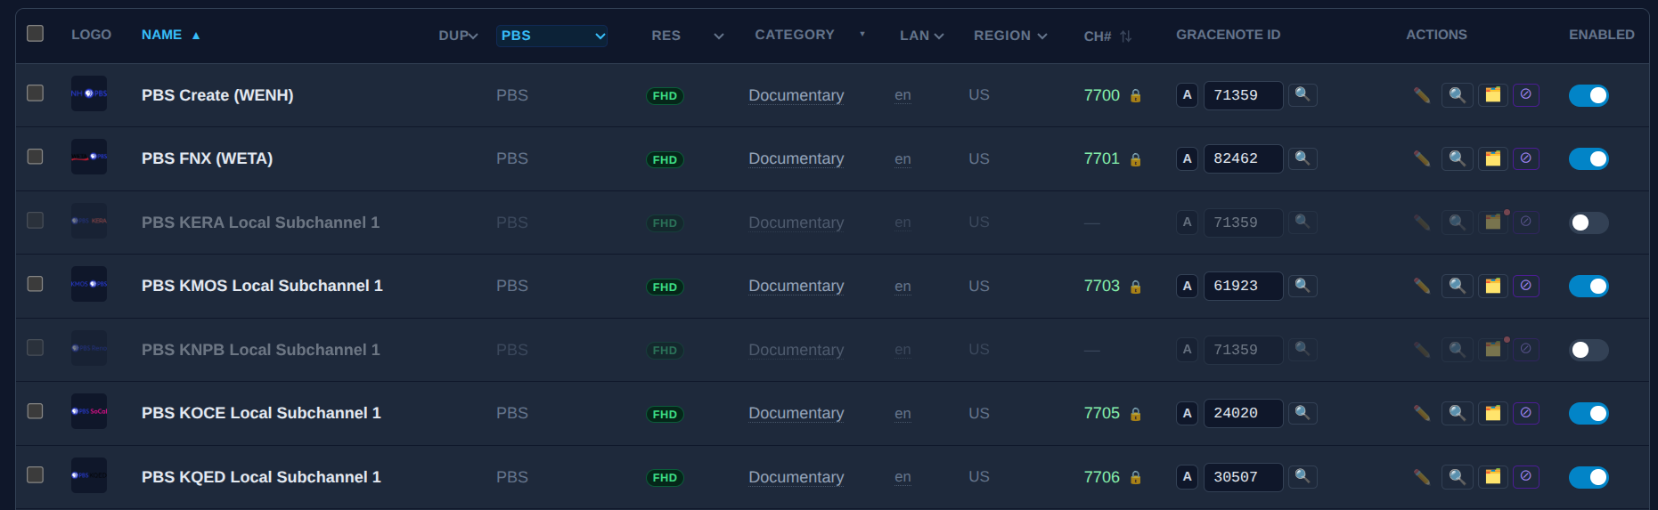Open the CATEGORY filter dropdown

[x=809, y=35]
